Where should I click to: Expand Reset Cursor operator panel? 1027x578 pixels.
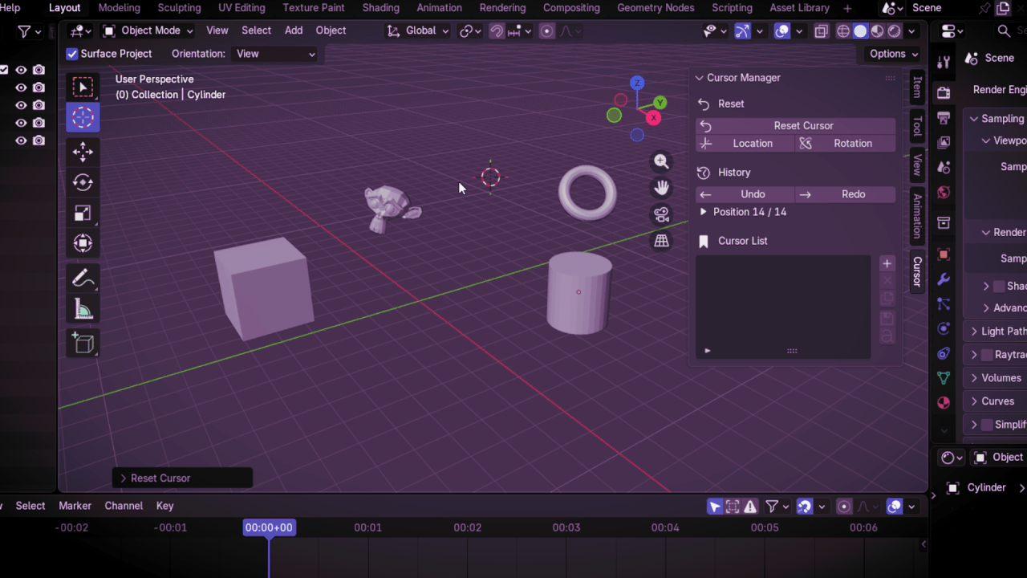pos(124,478)
